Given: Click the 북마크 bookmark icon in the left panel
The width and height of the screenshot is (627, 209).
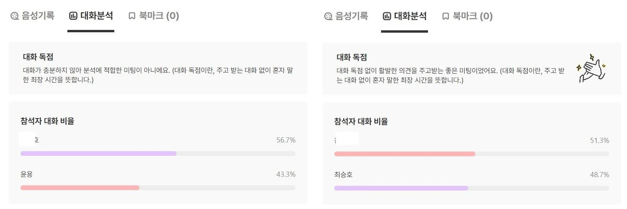Looking at the screenshot, I should 132,16.
